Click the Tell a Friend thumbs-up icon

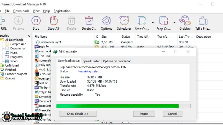(x=203, y=21)
